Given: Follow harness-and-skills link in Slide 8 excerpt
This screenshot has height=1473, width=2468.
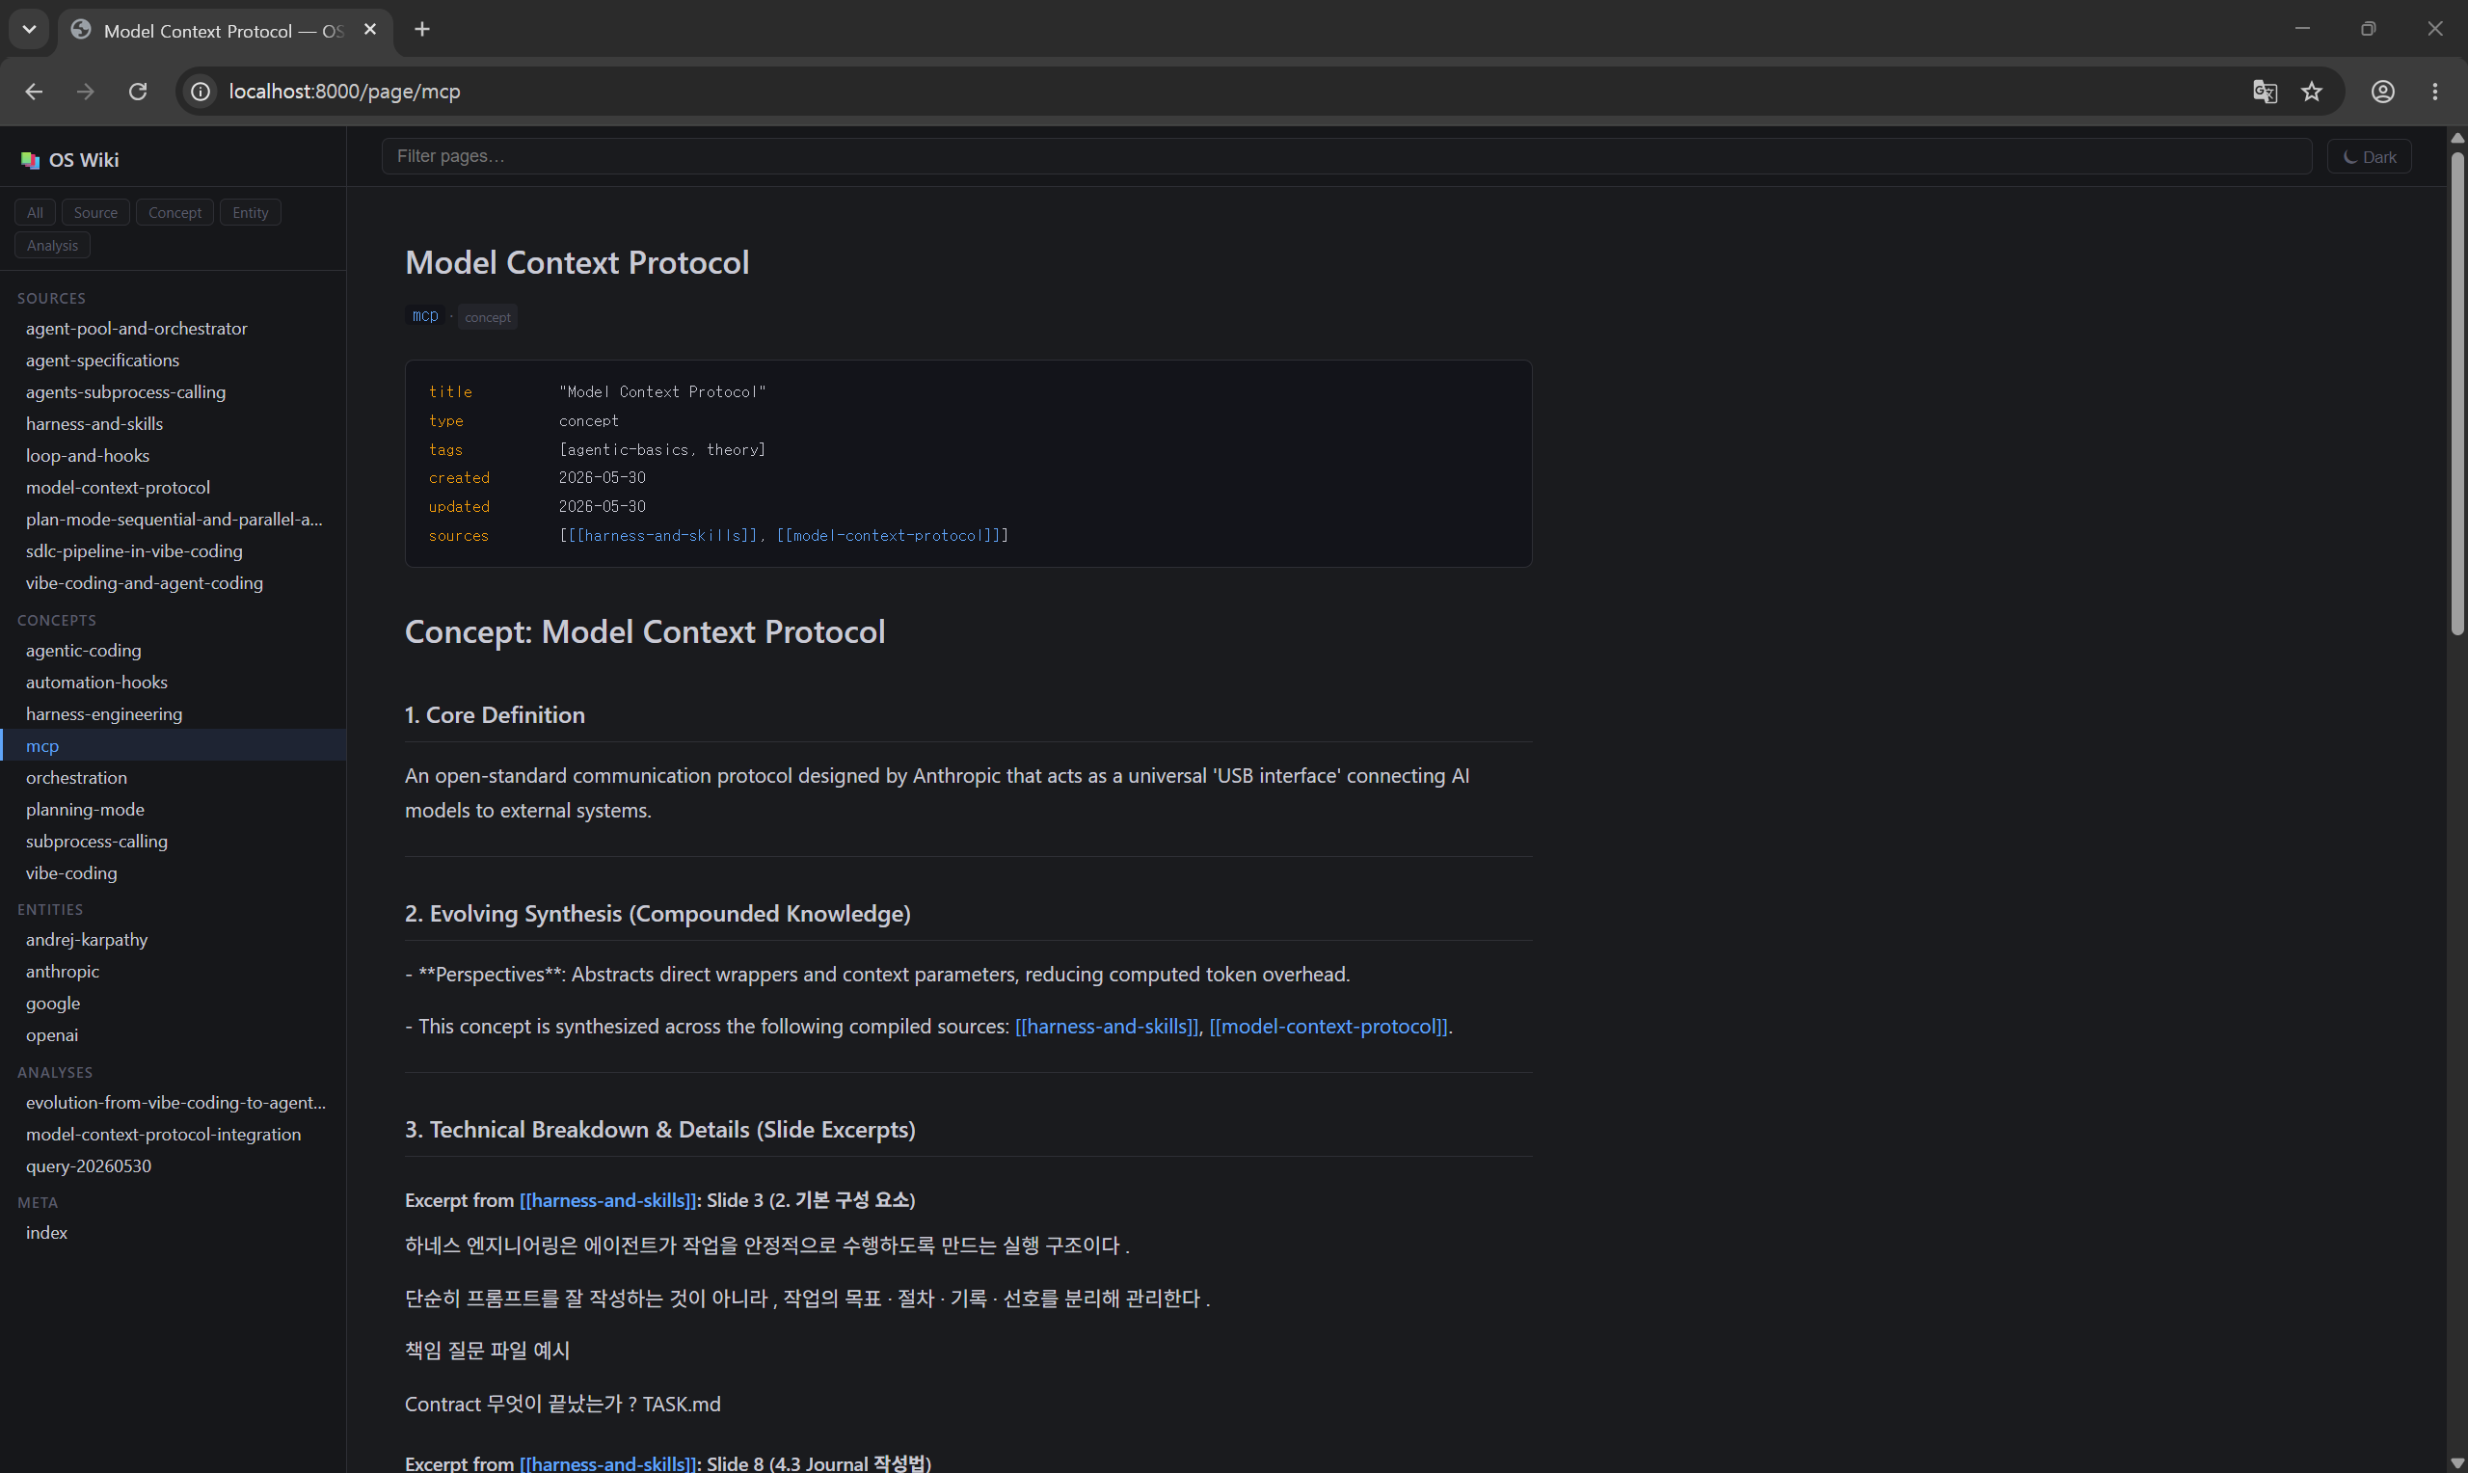Looking at the screenshot, I should point(607,1462).
